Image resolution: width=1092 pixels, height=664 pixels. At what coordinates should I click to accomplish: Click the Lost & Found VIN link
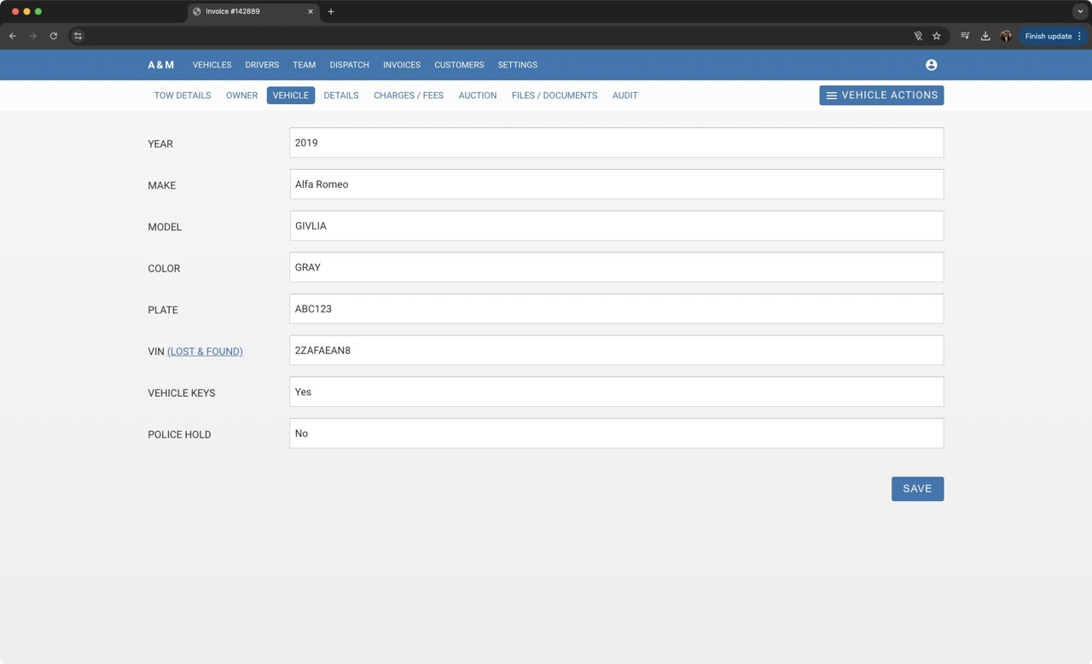pyautogui.click(x=205, y=352)
